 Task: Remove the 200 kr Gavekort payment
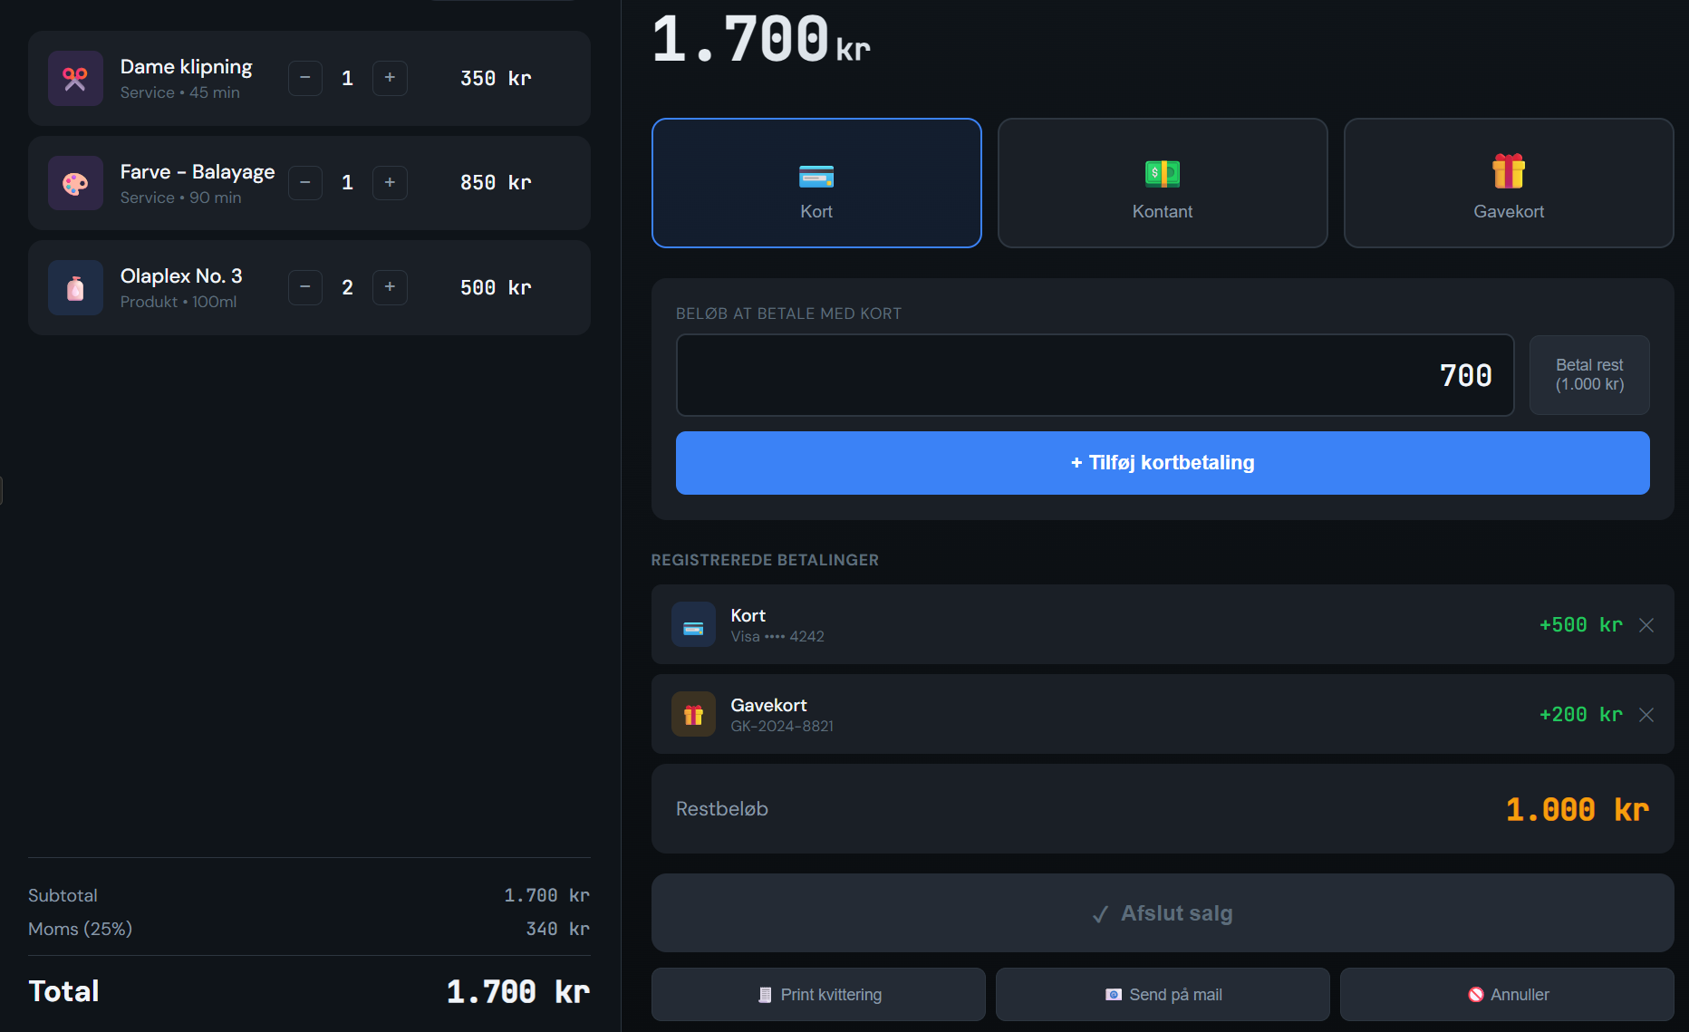tap(1646, 715)
